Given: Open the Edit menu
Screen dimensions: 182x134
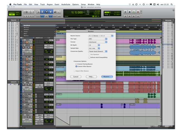Looking at the screenshot, I should click(30, 4).
